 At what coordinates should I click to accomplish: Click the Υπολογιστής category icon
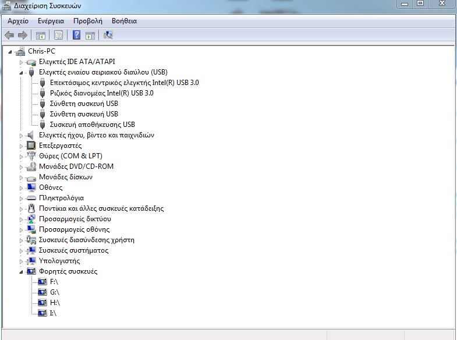[x=31, y=261]
